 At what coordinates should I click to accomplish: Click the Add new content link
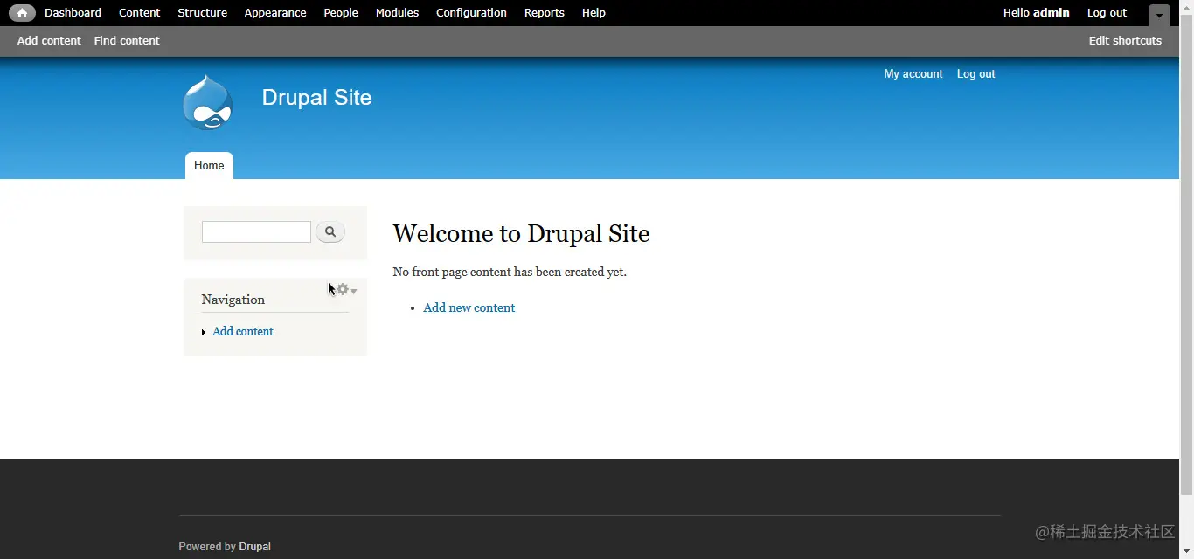coord(469,308)
